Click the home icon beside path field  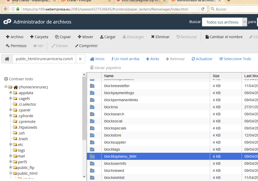coord(7,59)
